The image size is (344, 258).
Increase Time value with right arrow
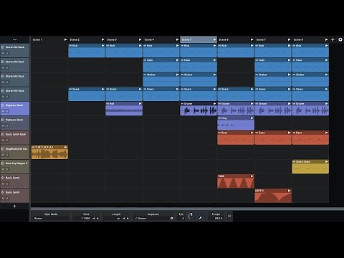pos(97,219)
